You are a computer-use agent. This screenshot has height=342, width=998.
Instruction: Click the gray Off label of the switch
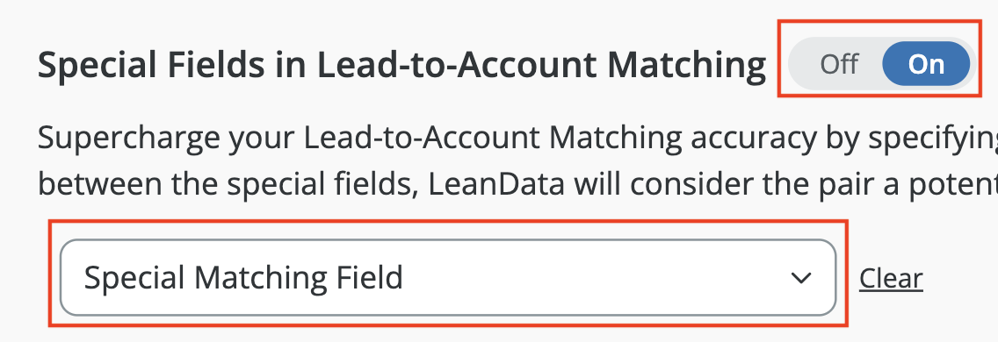(x=838, y=64)
